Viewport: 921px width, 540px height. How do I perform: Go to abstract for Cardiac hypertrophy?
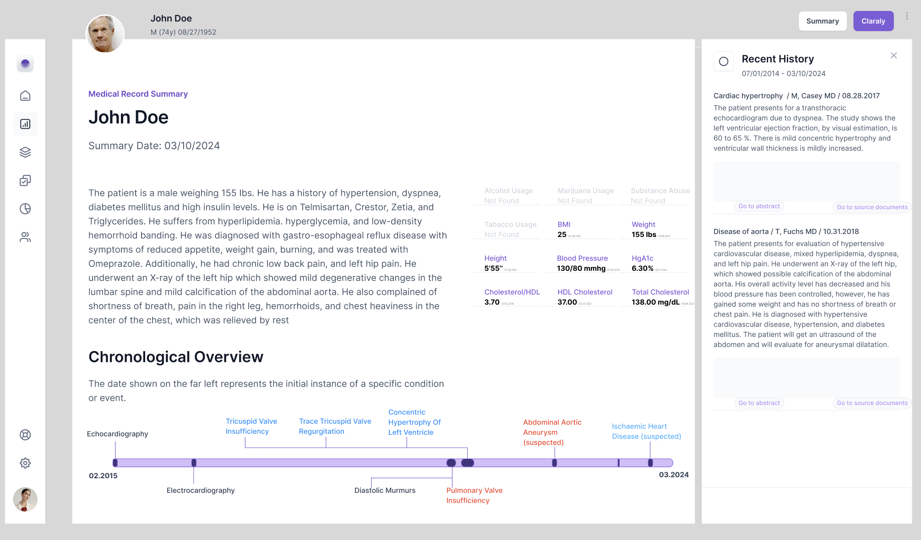coord(759,206)
